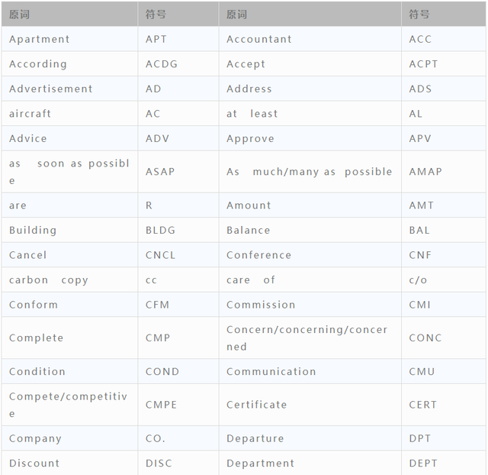Image resolution: width=488 pixels, height=475 pixels.
Task: Click the Apartment cell
Action: coord(39,39)
